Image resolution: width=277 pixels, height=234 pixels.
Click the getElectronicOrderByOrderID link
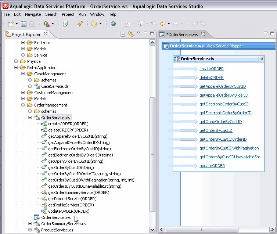point(226,113)
